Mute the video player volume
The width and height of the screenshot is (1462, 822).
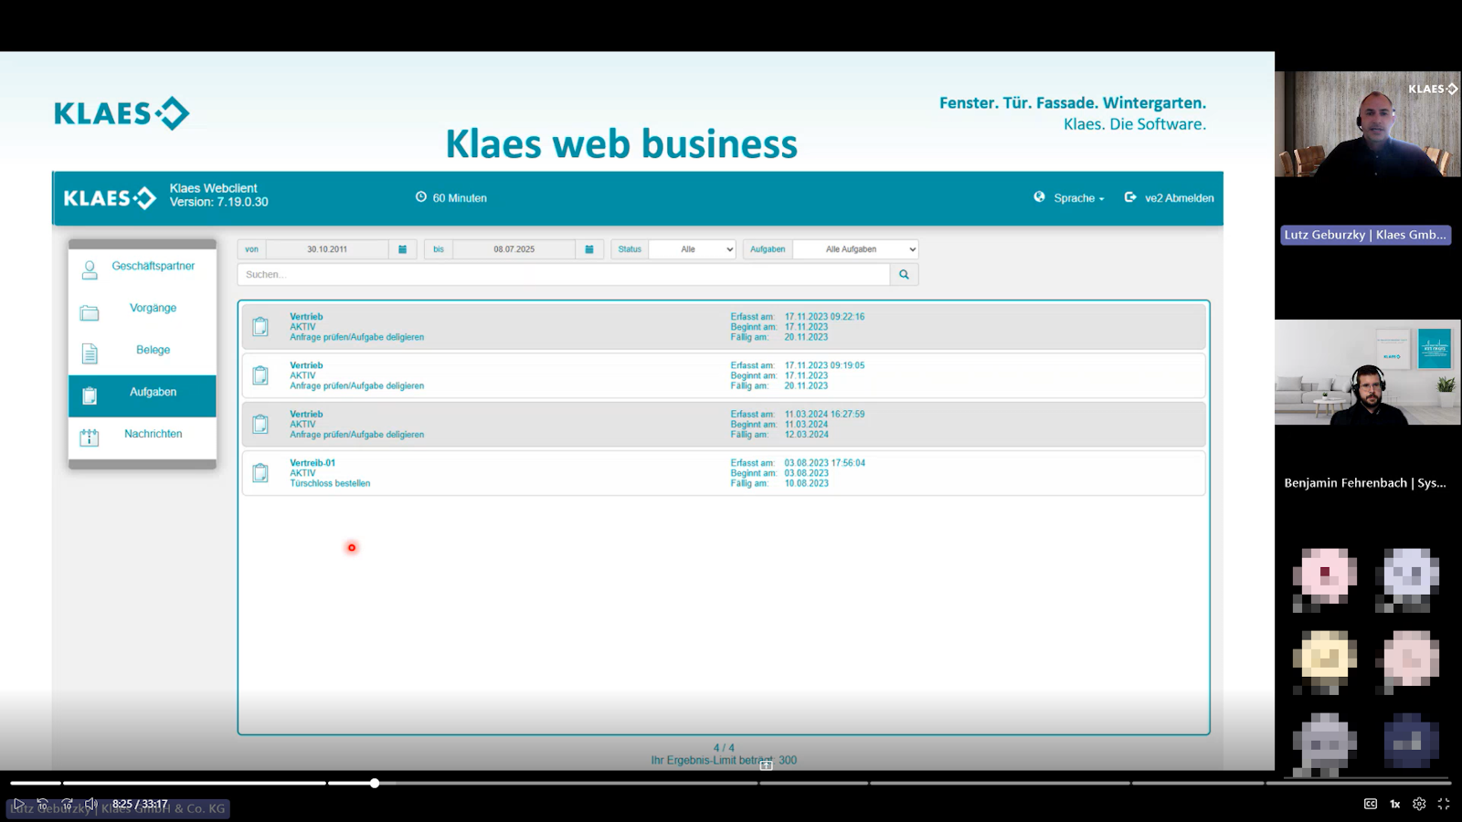coord(90,804)
